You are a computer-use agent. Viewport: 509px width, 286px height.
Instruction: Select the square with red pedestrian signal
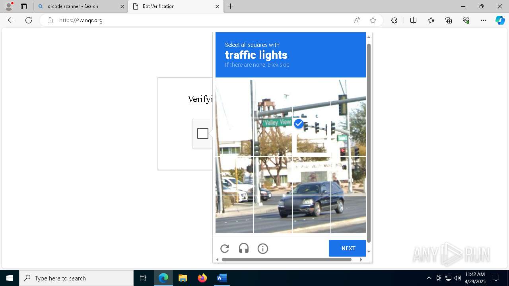pos(348,137)
